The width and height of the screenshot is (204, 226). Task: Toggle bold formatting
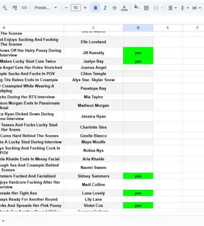tap(95, 8)
